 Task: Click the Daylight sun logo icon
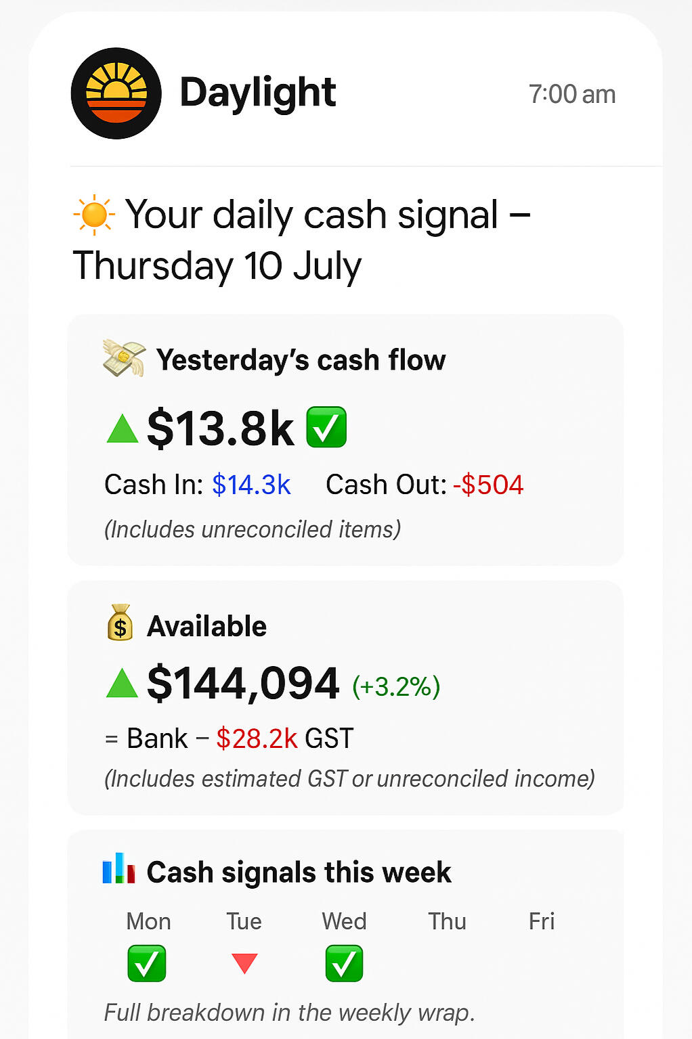point(116,93)
